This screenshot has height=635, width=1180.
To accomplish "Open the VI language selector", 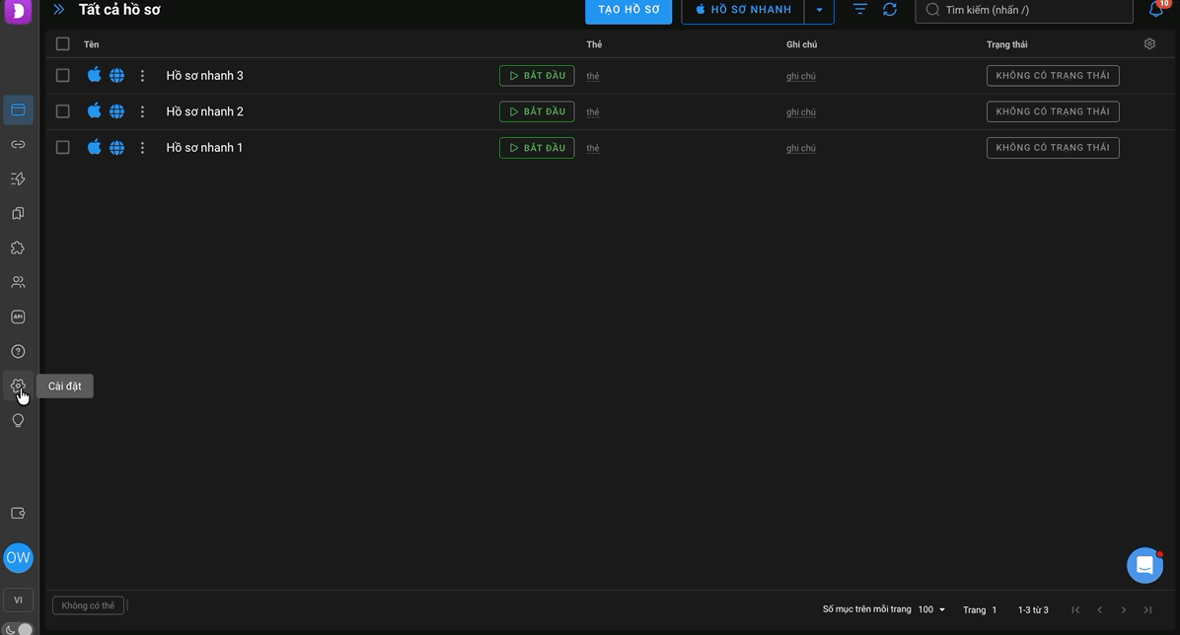I will click(18, 600).
